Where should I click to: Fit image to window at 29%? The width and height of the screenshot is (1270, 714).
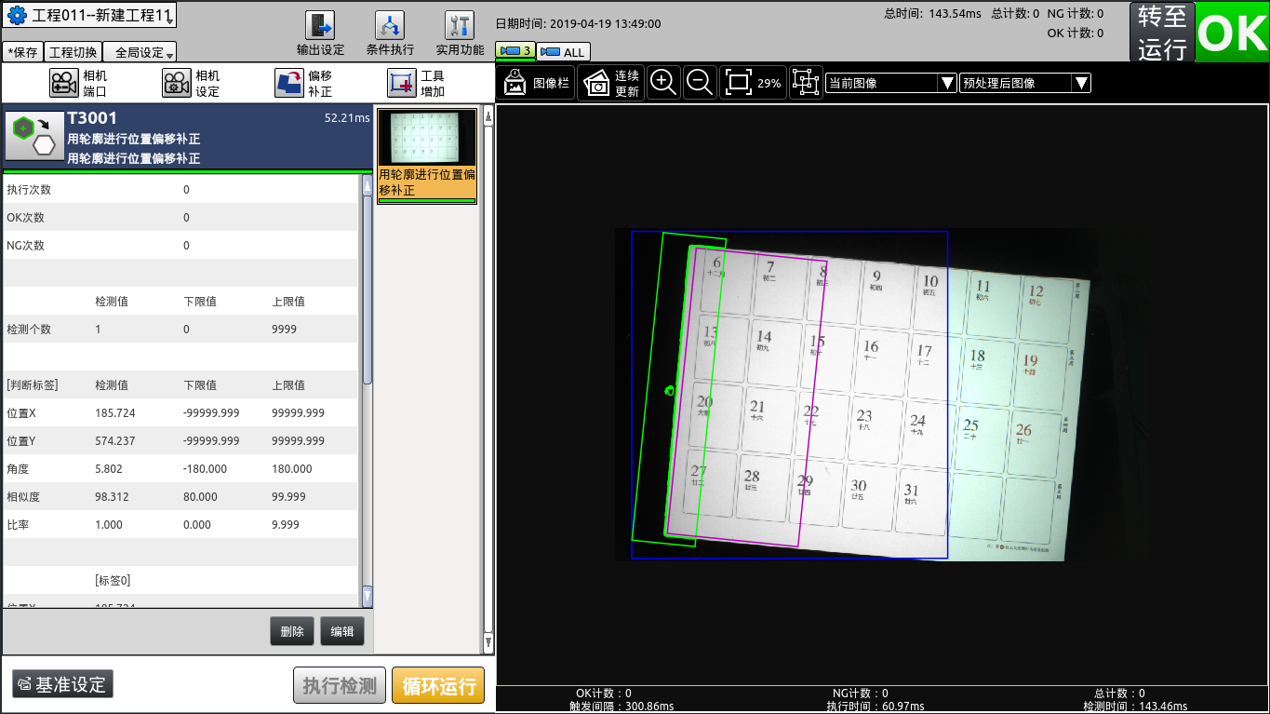(x=753, y=83)
